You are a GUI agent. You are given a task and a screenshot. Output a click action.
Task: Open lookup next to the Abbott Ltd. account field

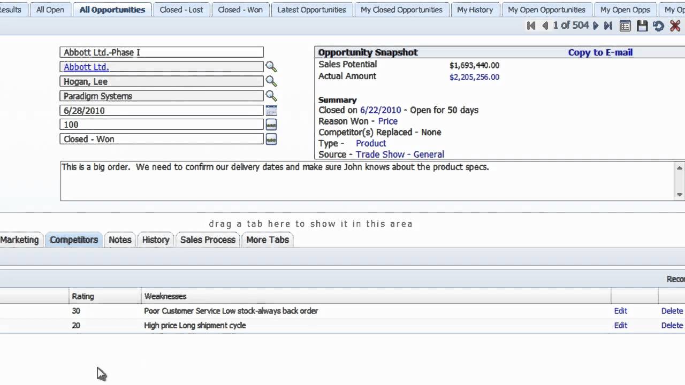click(271, 67)
